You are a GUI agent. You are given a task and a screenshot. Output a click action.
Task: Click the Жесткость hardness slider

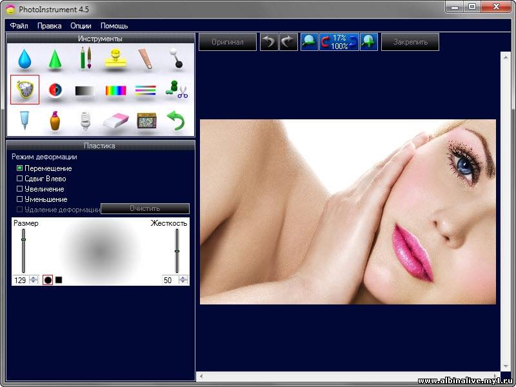coord(177,251)
